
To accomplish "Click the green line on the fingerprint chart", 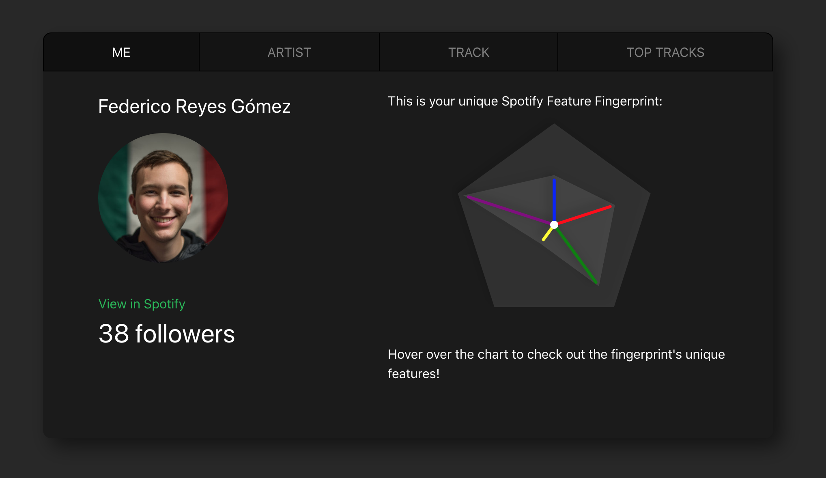I will (576, 255).
